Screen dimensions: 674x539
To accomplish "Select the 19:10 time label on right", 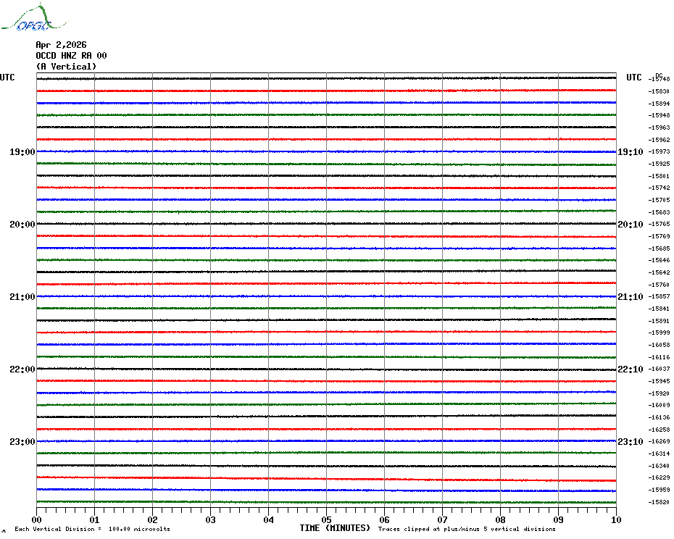I will point(630,152).
